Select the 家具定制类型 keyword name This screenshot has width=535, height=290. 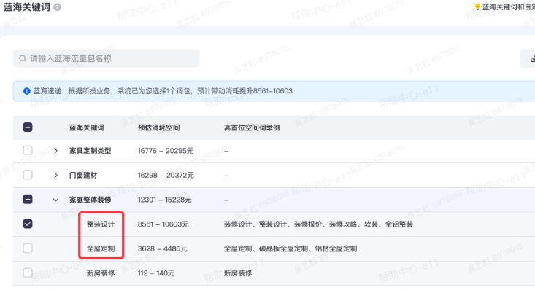pos(90,151)
